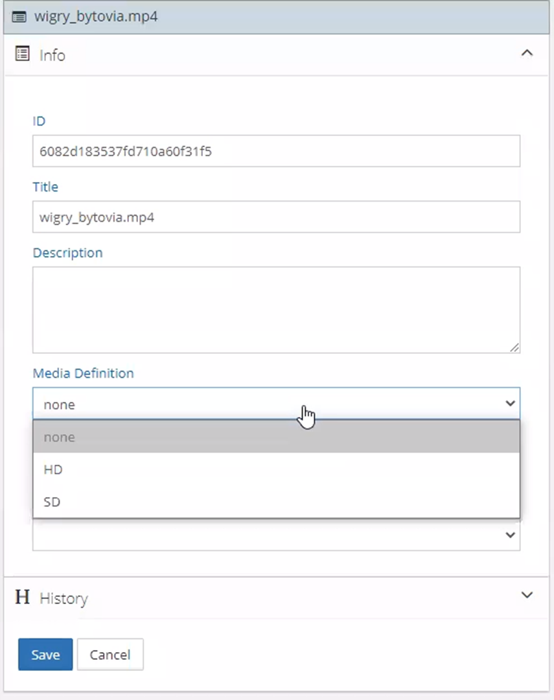The height and width of the screenshot is (700, 554).
Task: Click the media file icon beside wigry_bytovia.mp4
Action: click(19, 17)
